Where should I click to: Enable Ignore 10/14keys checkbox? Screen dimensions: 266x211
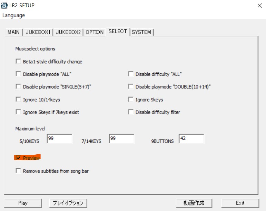pyautogui.click(x=18, y=100)
